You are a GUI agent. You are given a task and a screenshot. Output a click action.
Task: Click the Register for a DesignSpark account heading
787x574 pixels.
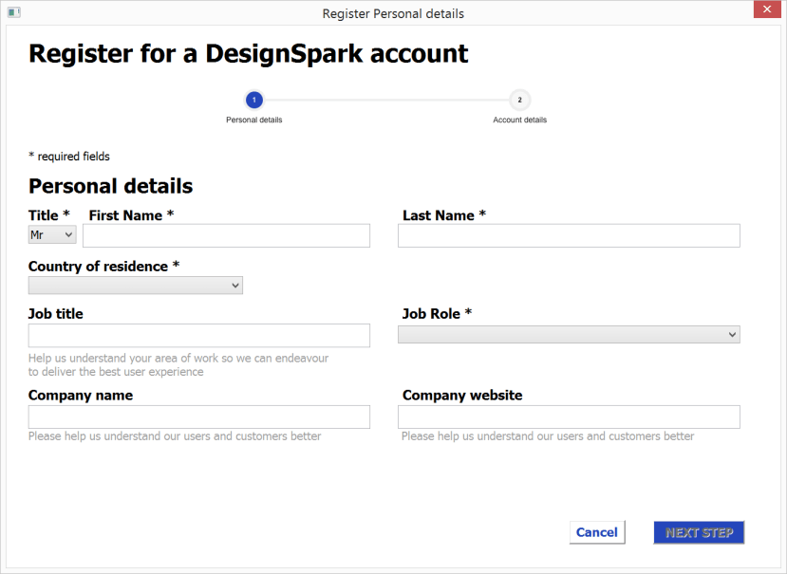click(249, 53)
